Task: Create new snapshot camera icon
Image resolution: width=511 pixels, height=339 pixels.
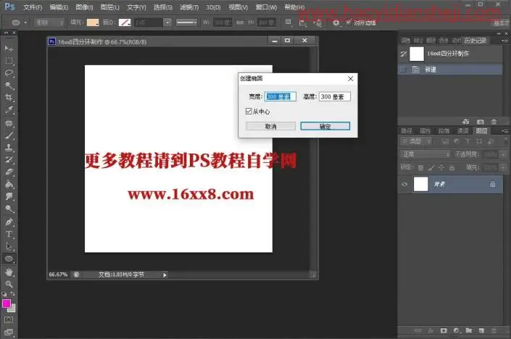Action: pos(481,122)
